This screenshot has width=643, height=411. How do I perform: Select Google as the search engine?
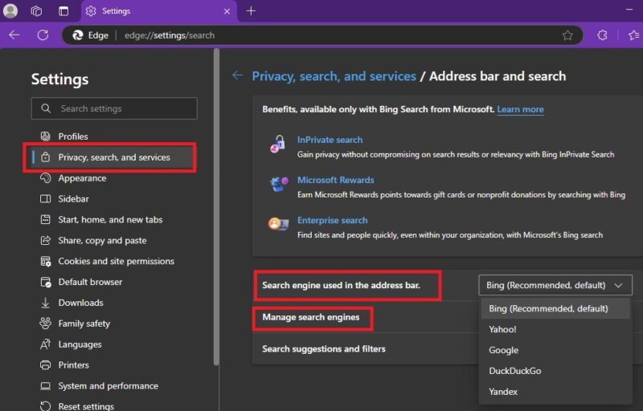(x=555, y=351)
